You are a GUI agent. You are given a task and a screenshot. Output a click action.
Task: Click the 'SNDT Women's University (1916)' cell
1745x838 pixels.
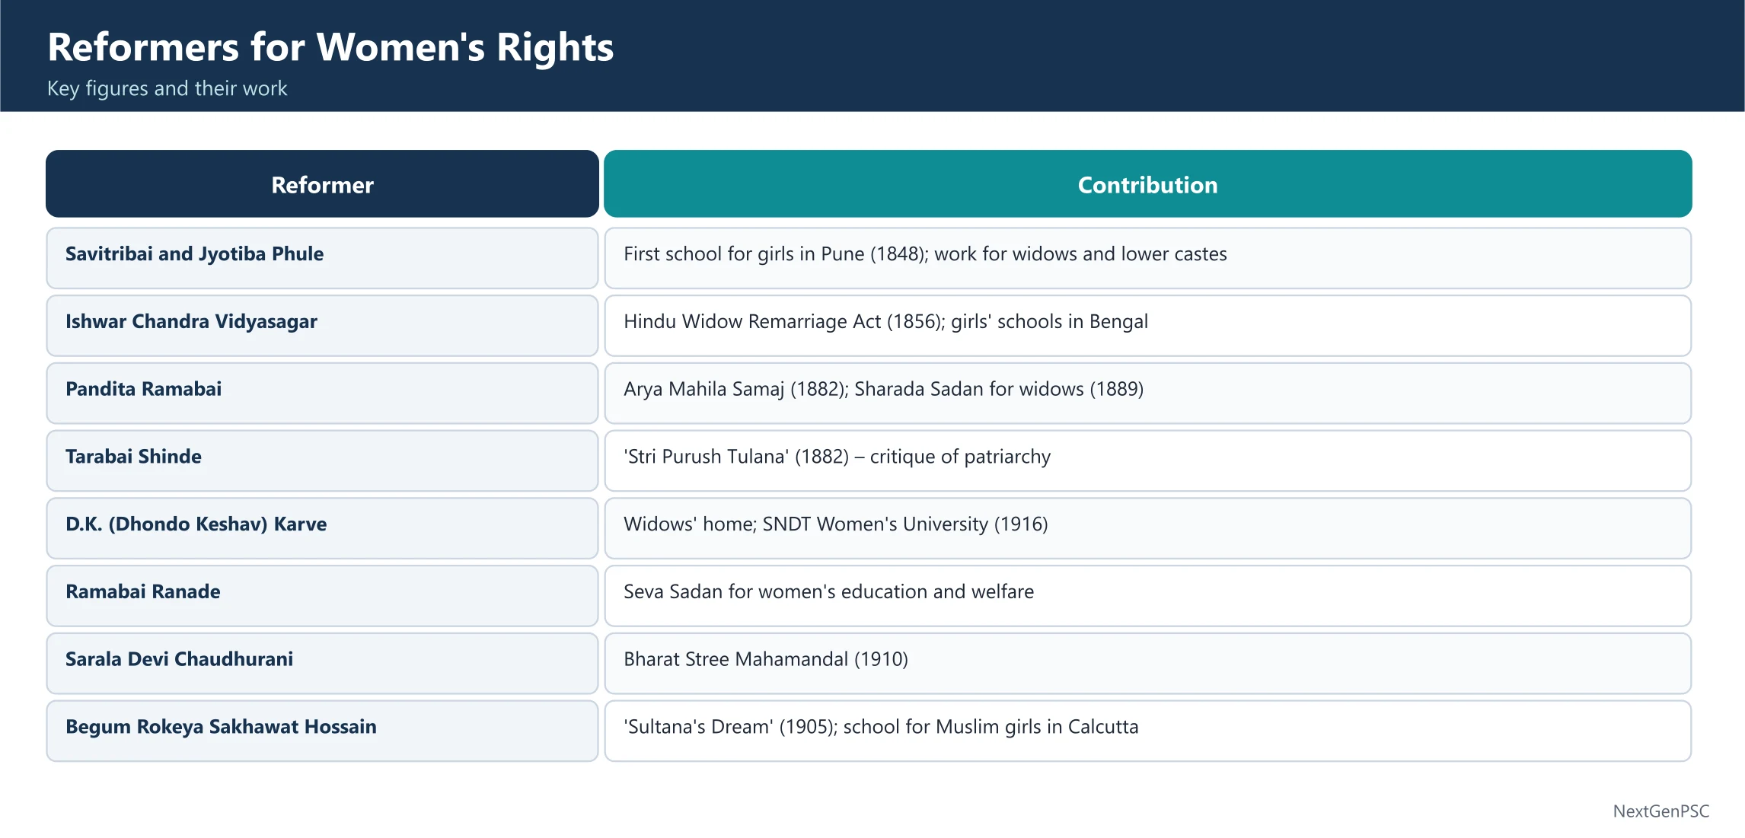pyautogui.click(x=1147, y=528)
